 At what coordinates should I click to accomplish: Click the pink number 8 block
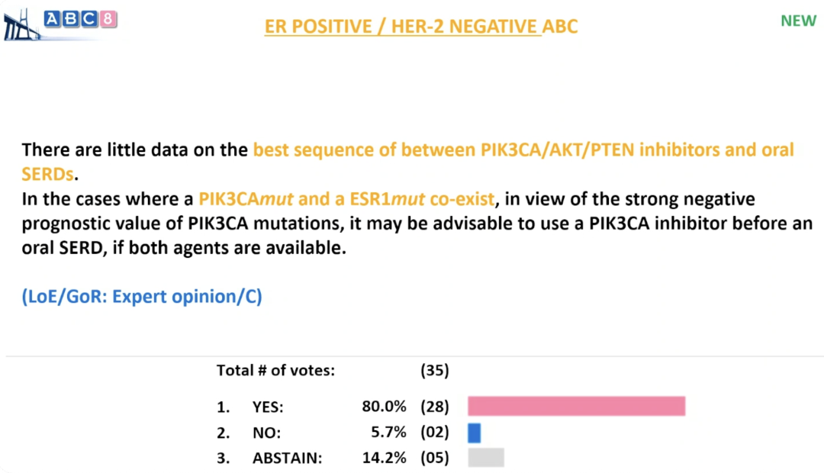click(x=108, y=19)
